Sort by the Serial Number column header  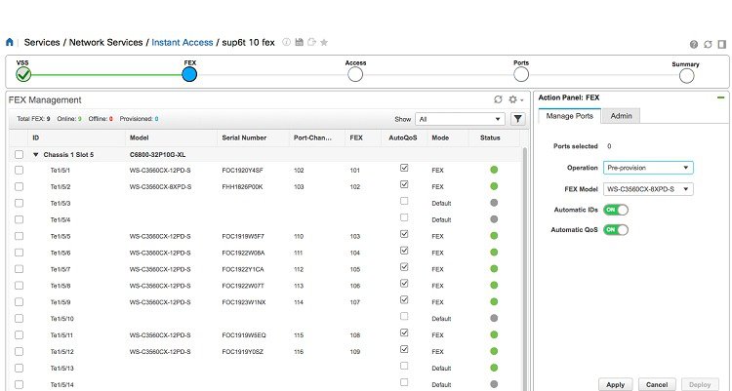pyautogui.click(x=244, y=137)
